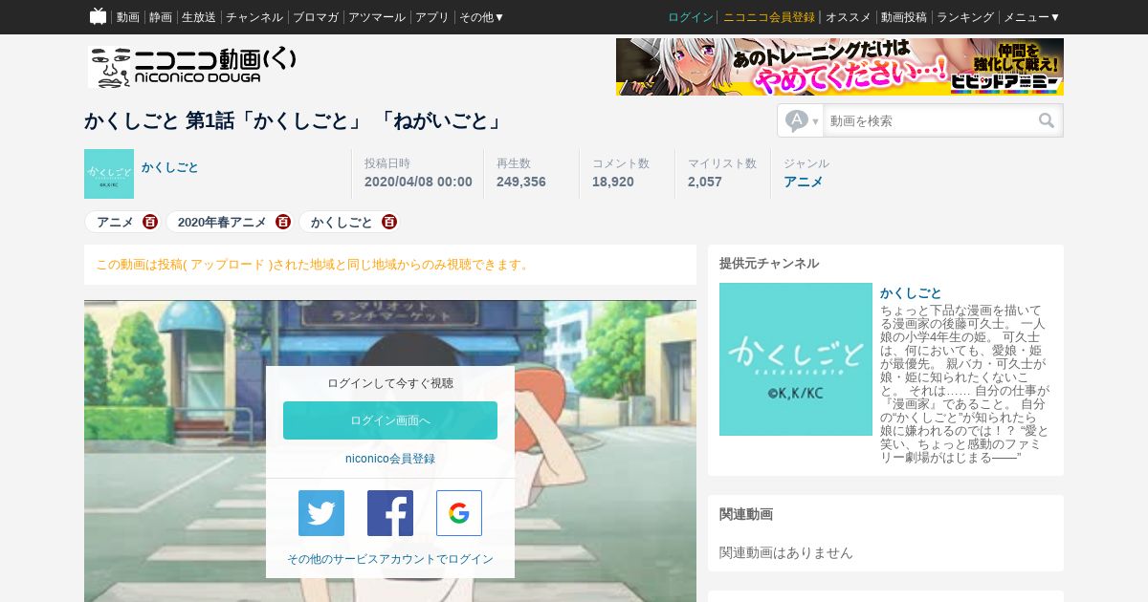The width and height of the screenshot is (1148, 602).
Task: Open dictionary icon next to アニメ tag
Action: pyautogui.click(x=150, y=222)
